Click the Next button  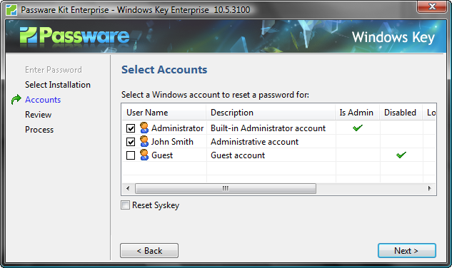click(x=407, y=251)
